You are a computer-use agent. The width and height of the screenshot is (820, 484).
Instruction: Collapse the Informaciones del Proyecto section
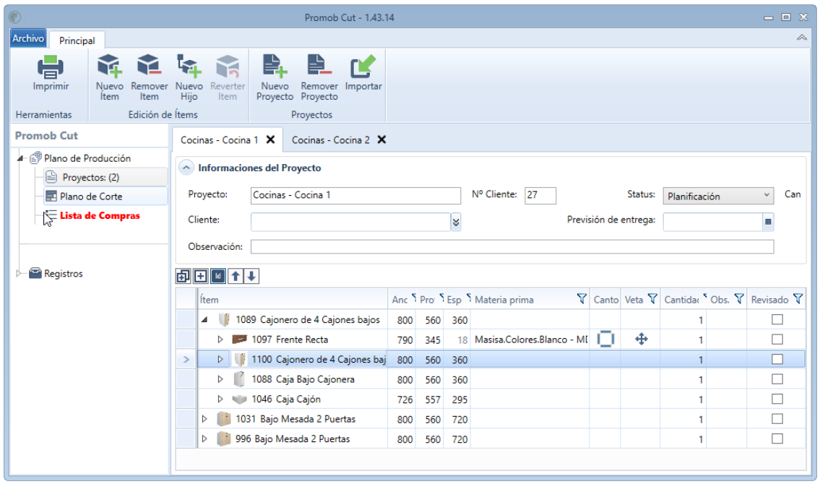pyautogui.click(x=186, y=168)
